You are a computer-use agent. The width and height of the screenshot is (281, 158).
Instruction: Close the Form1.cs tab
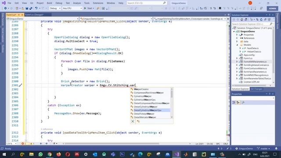(22, 14)
